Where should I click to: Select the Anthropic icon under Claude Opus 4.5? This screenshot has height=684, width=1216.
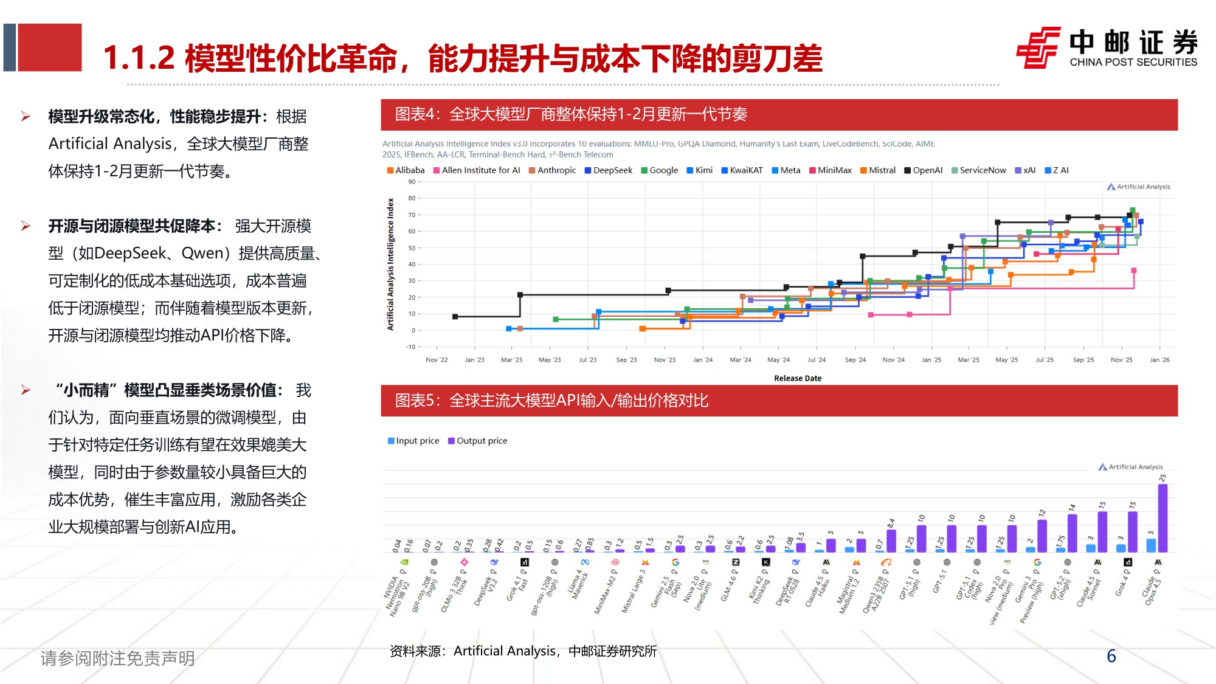tap(1159, 562)
